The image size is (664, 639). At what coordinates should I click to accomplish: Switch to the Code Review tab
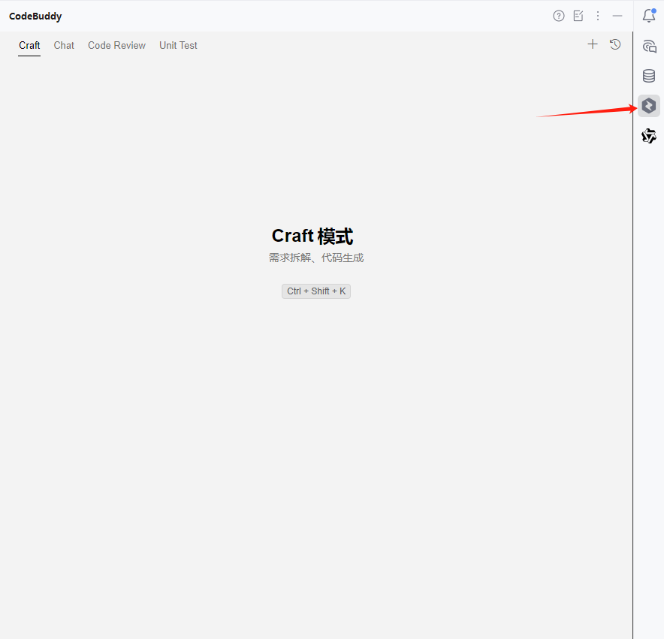[116, 45]
